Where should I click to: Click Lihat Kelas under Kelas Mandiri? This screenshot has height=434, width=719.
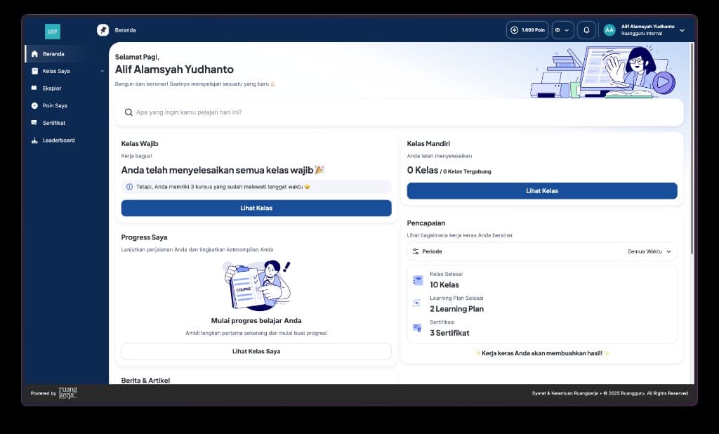[x=542, y=191]
